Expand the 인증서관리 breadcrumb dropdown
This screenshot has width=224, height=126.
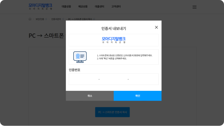pyautogui.click(x=63, y=19)
